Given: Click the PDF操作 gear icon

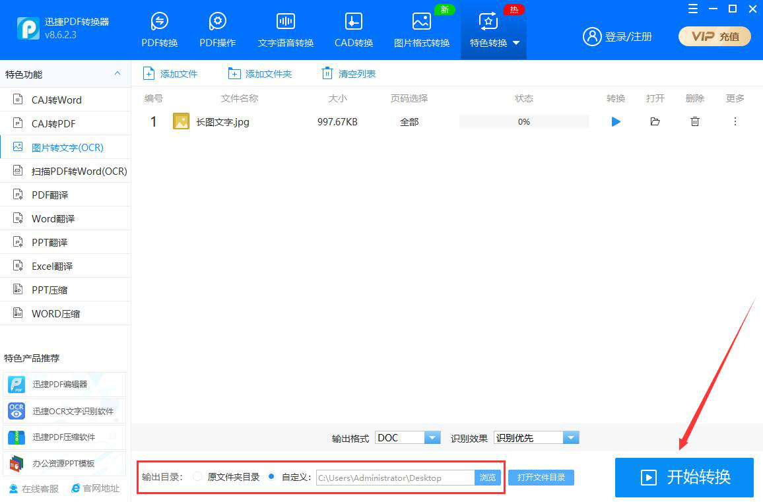Looking at the screenshot, I should click(218, 21).
